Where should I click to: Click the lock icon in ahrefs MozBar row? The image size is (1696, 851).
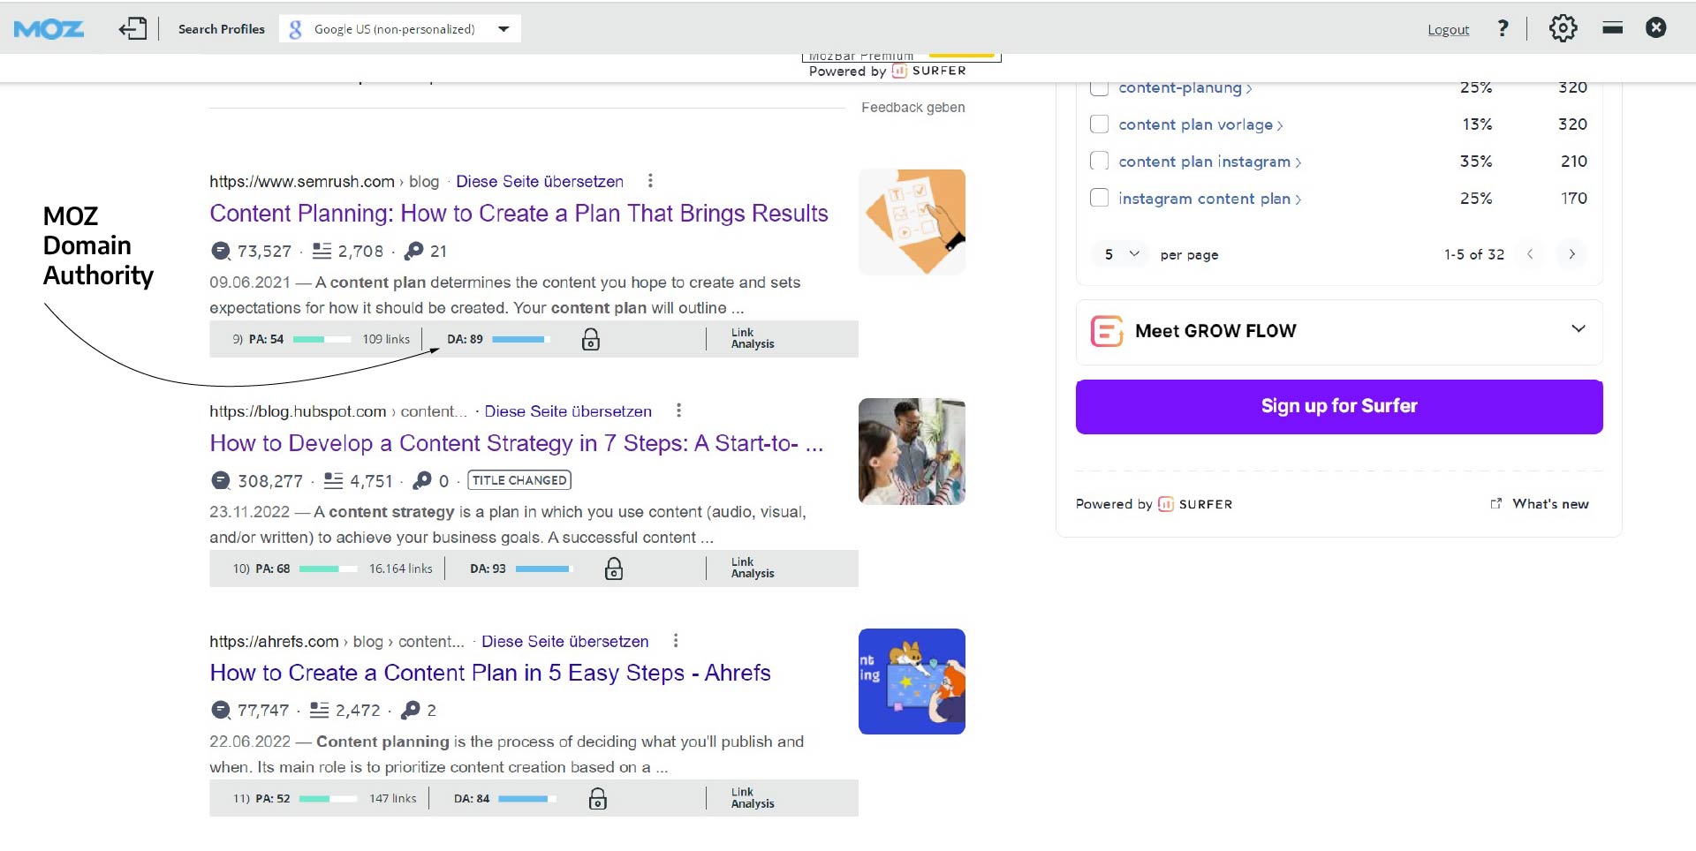(598, 799)
